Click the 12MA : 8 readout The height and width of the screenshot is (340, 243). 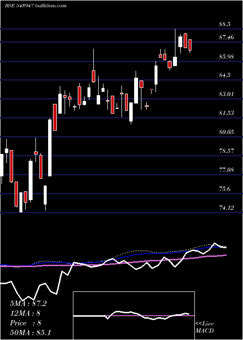click(x=25, y=313)
